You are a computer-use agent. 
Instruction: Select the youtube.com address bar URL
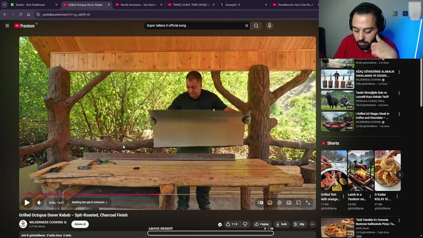click(66, 15)
